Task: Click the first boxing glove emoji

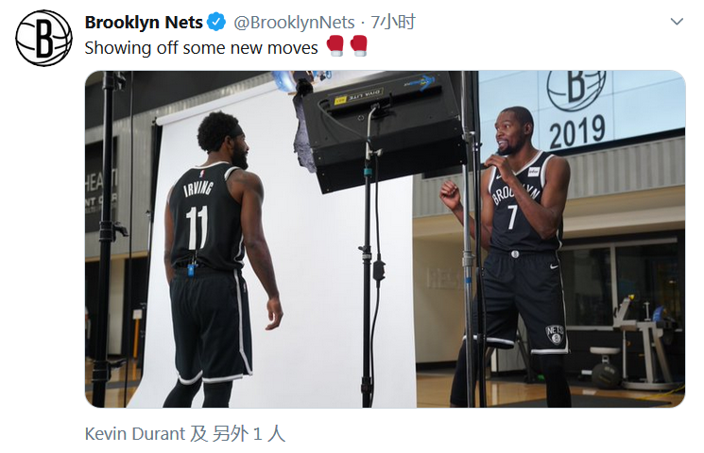Action: point(335,45)
